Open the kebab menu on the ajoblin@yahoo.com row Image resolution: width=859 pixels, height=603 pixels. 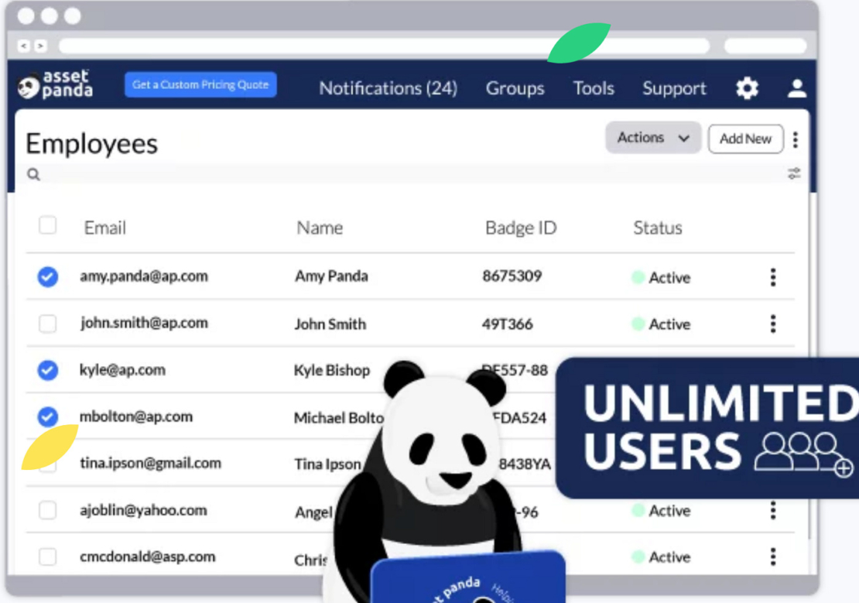click(x=772, y=510)
